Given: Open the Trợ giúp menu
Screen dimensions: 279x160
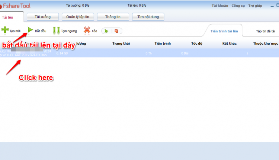Looking at the screenshot, I should (x=255, y=6).
